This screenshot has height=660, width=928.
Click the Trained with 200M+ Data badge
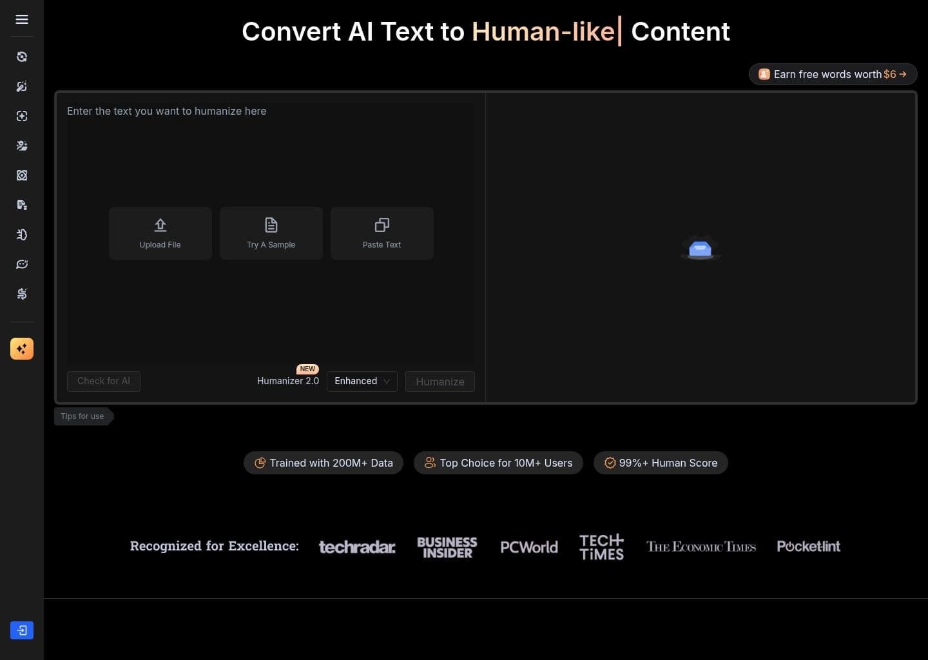pos(324,463)
